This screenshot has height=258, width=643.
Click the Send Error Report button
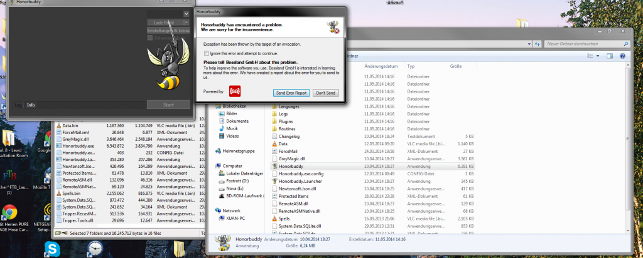pyautogui.click(x=292, y=93)
